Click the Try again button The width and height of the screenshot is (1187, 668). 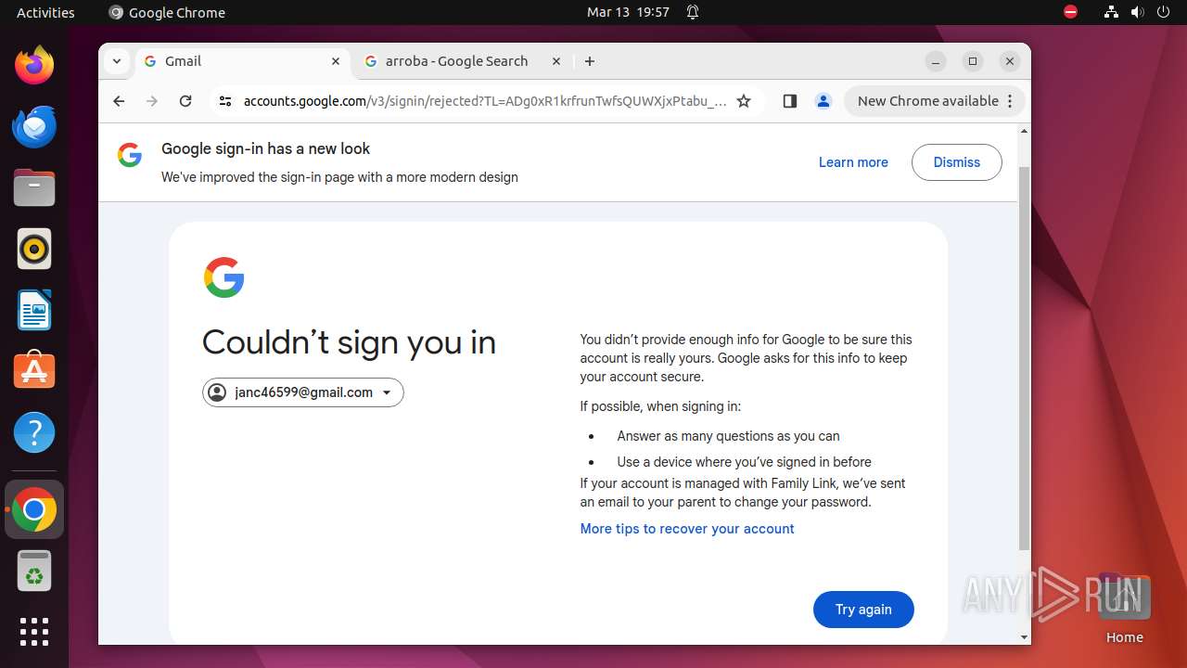pos(863,610)
